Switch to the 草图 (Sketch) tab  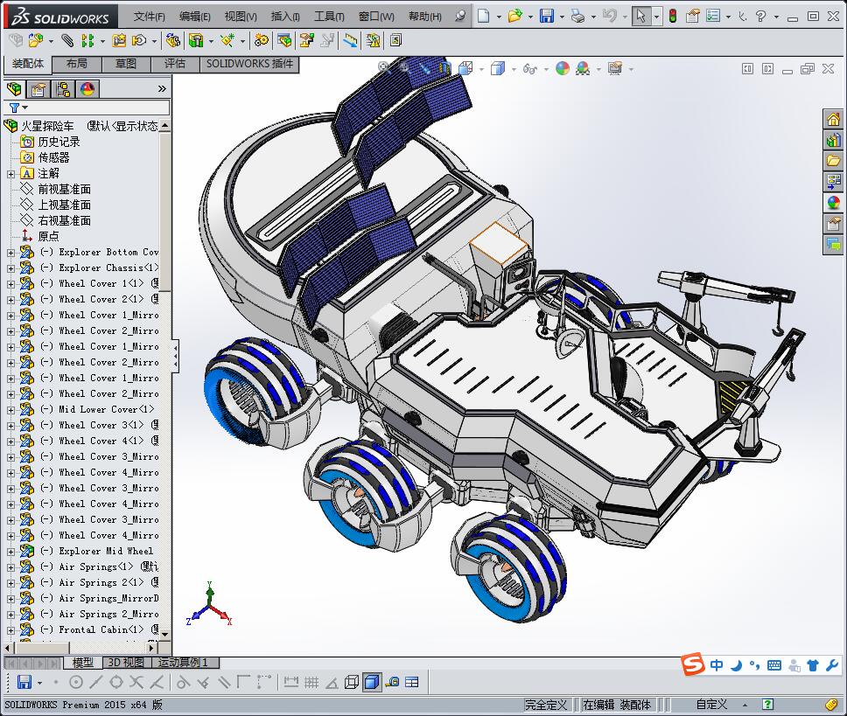tap(125, 64)
